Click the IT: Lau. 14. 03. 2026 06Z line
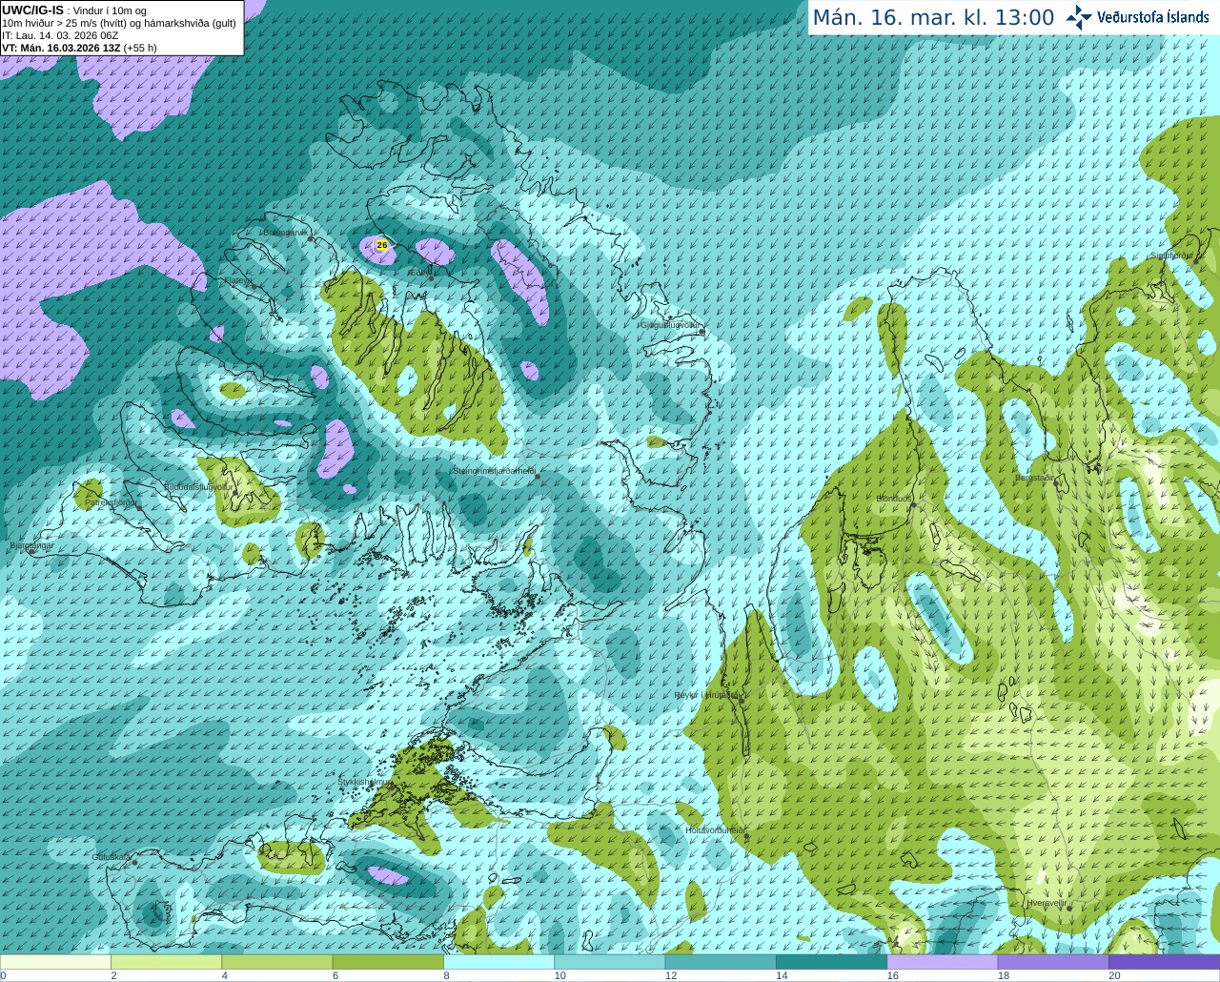 click(60, 35)
